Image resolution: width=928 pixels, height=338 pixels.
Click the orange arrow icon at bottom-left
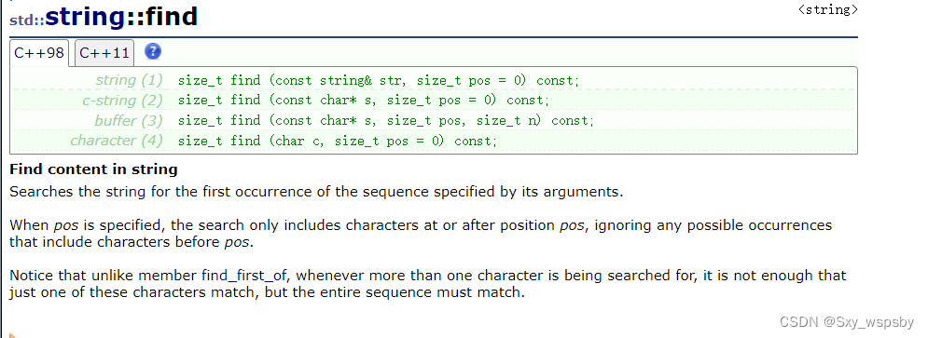pos(12,335)
